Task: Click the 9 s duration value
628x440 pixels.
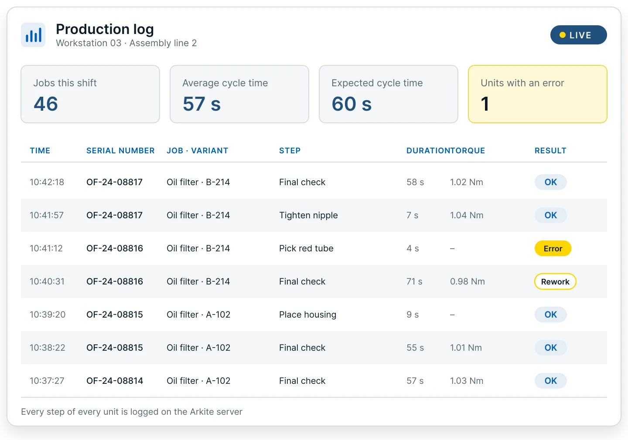Action: point(413,315)
